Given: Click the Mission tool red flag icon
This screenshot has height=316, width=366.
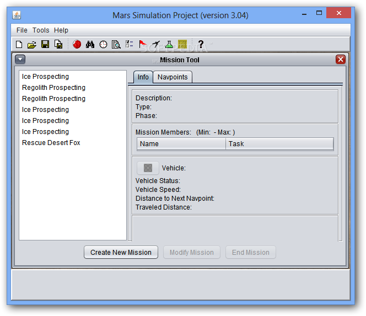Looking at the screenshot, I should click(143, 44).
